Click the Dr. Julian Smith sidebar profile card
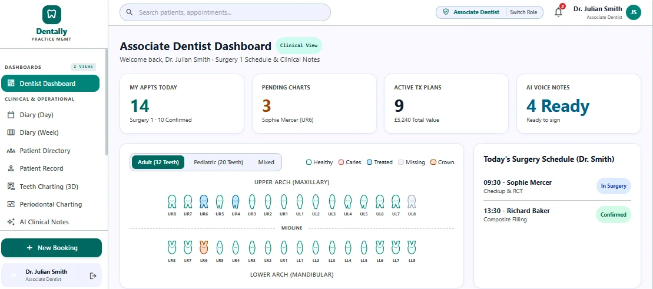Screen dimensions: 653x289 [52, 275]
